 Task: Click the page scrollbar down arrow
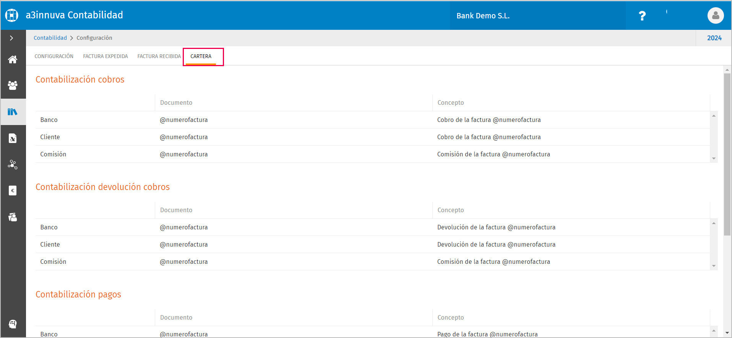pos(727,333)
